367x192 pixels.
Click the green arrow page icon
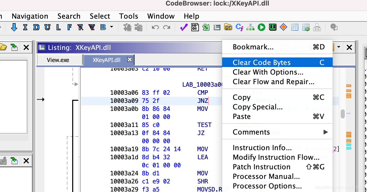(206, 27)
